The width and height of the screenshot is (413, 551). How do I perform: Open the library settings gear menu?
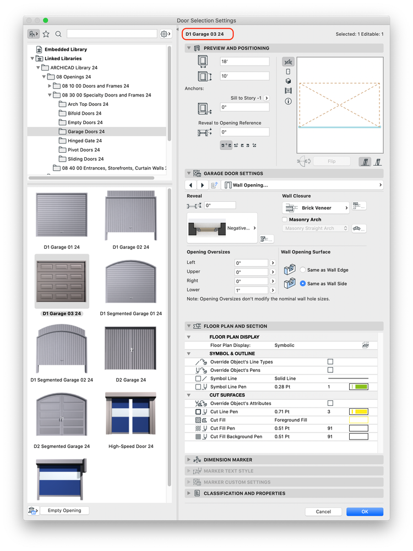pyautogui.click(x=166, y=34)
